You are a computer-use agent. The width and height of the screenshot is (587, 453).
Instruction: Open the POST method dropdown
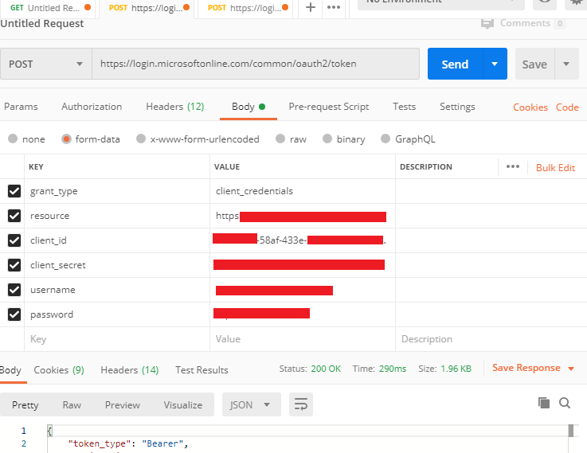[x=45, y=64]
